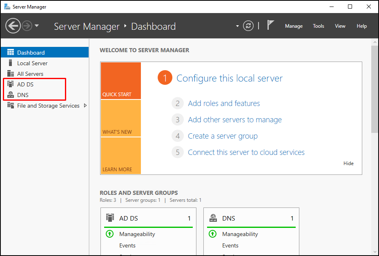Click the Forward navigation arrow
Image resolution: width=379 pixels, height=256 pixels.
(27, 26)
